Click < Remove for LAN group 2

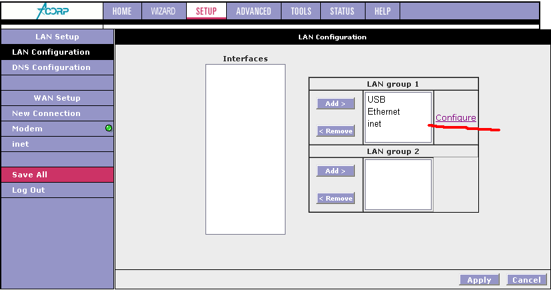click(336, 199)
